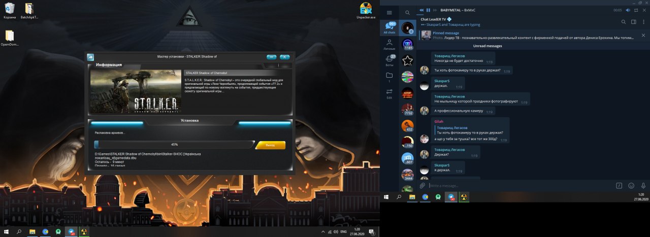Open the currently selected chat with badge 4

click(407, 28)
